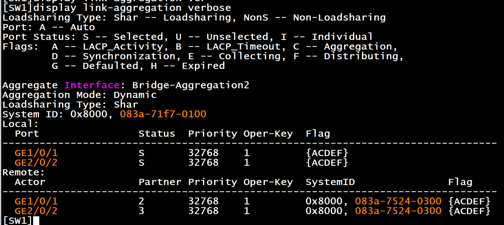Viewport: 504px width, 225px height.
Task: Click the SystemID column header
Action: tap(330, 182)
